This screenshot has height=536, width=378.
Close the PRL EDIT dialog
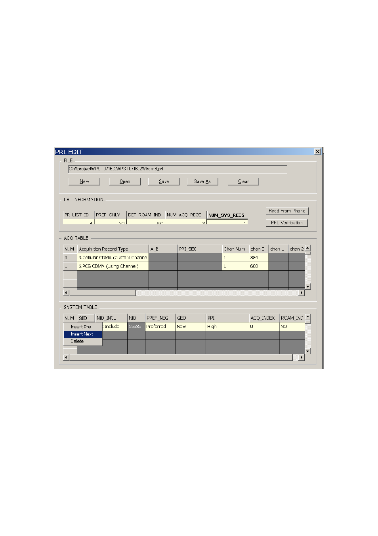(317, 152)
